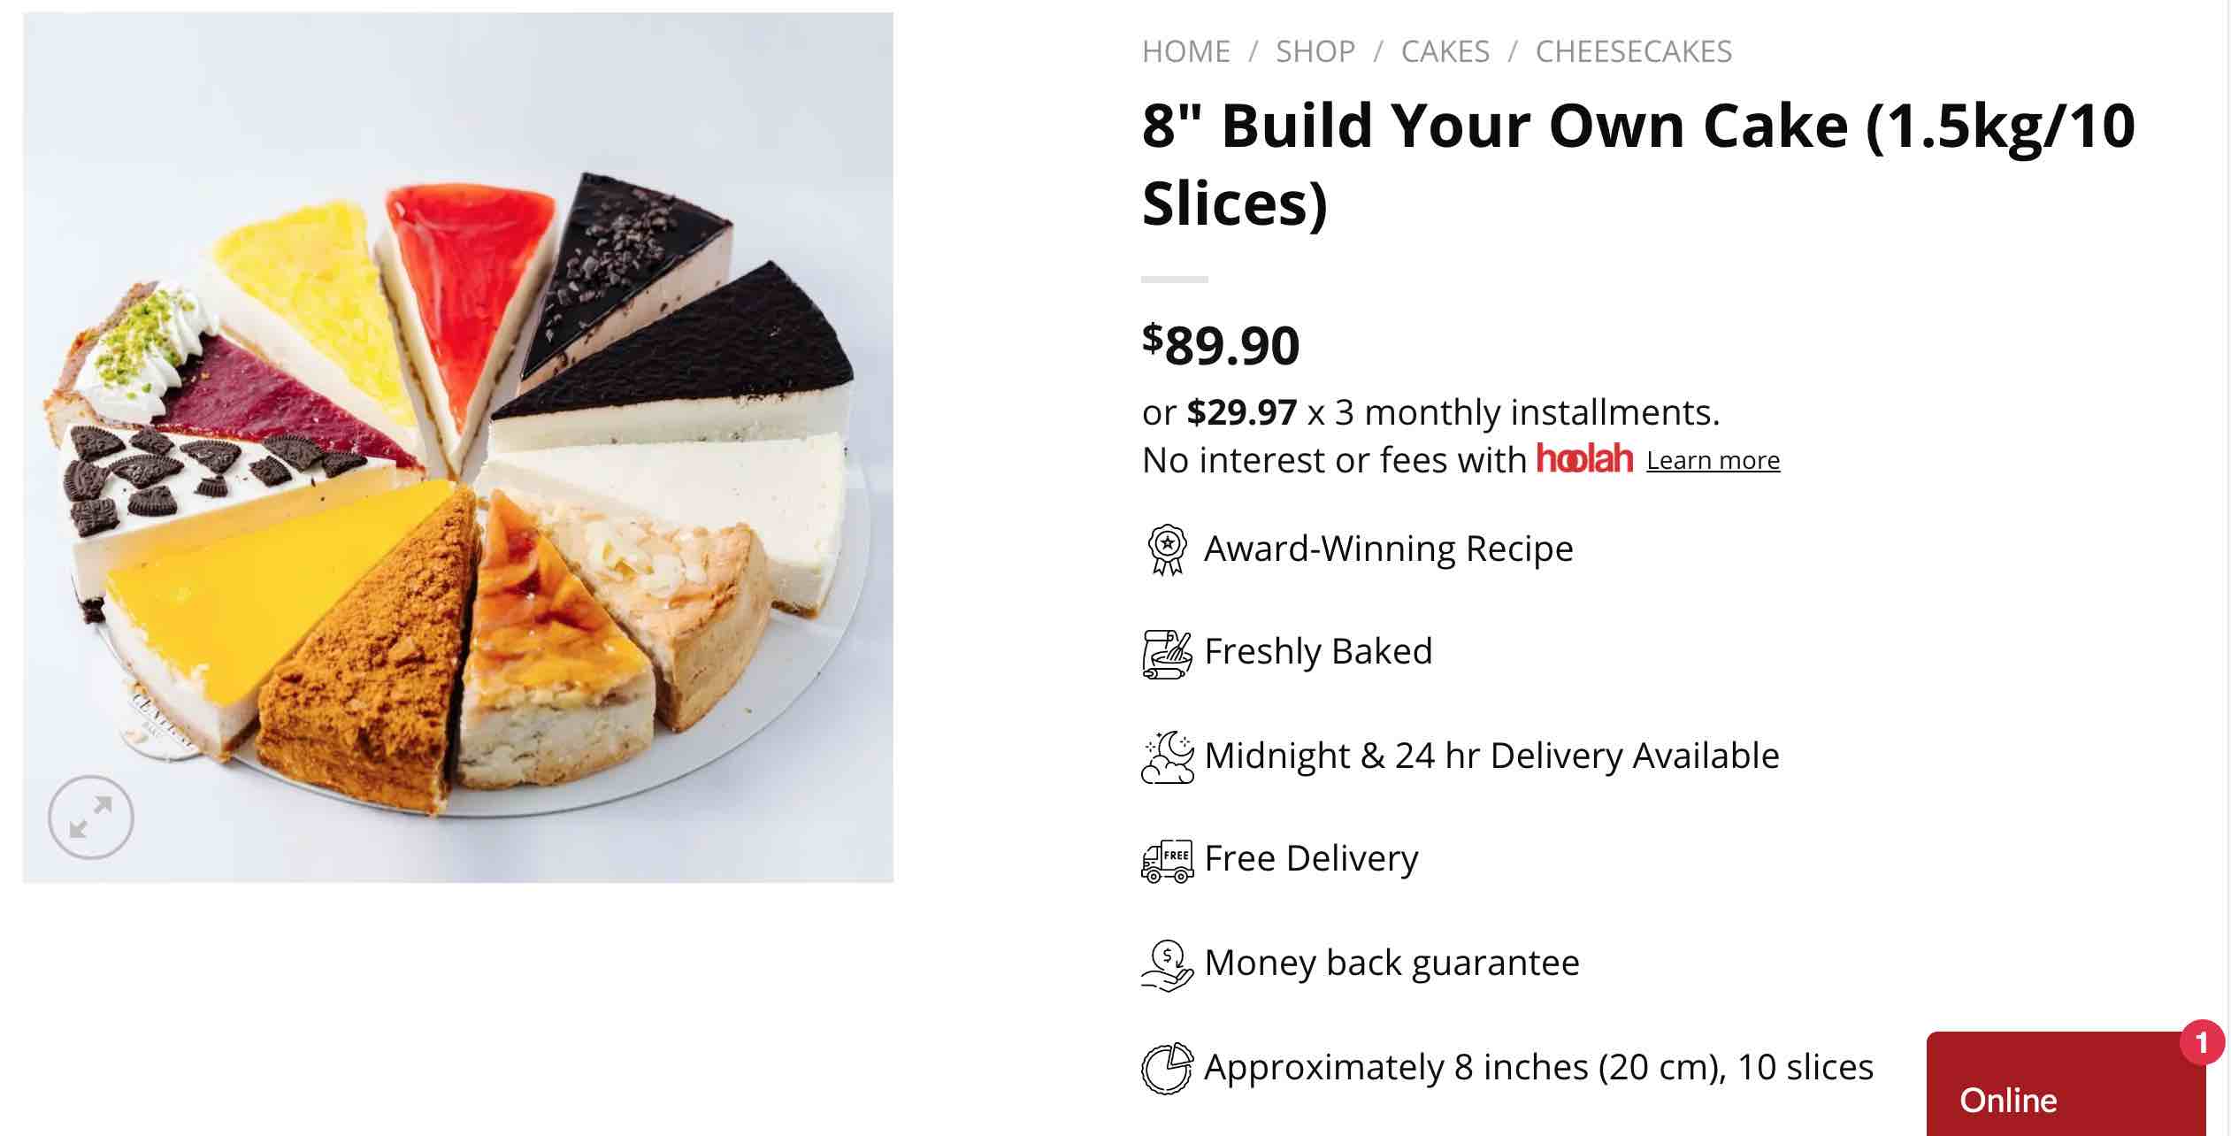Go to the SHOP breadcrumb
Image resolution: width=2231 pixels, height=1136 pixels.
(x=1315, y=52)
